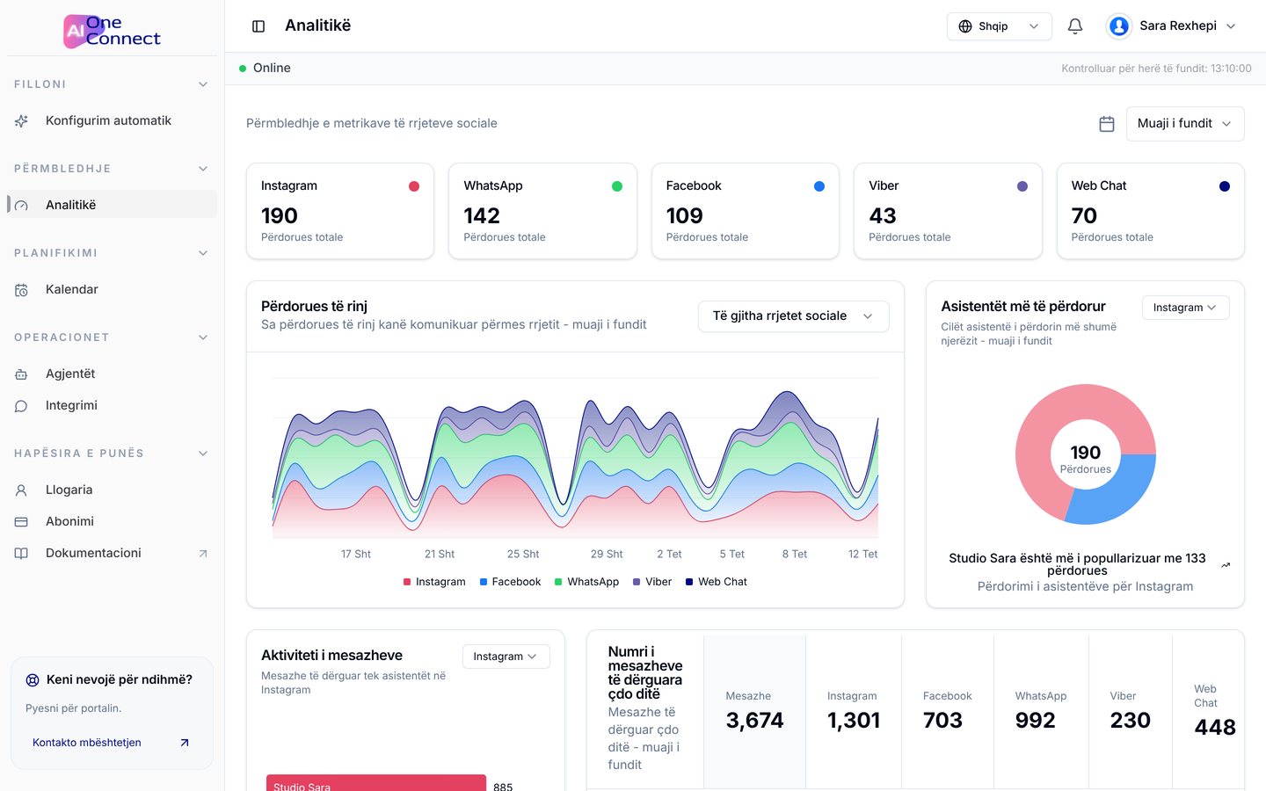The width and height of the screenshot is (1266, 791).
Task: Open Sara Rexhepi's avatar icon
Action: click(x=1119, y=26)
